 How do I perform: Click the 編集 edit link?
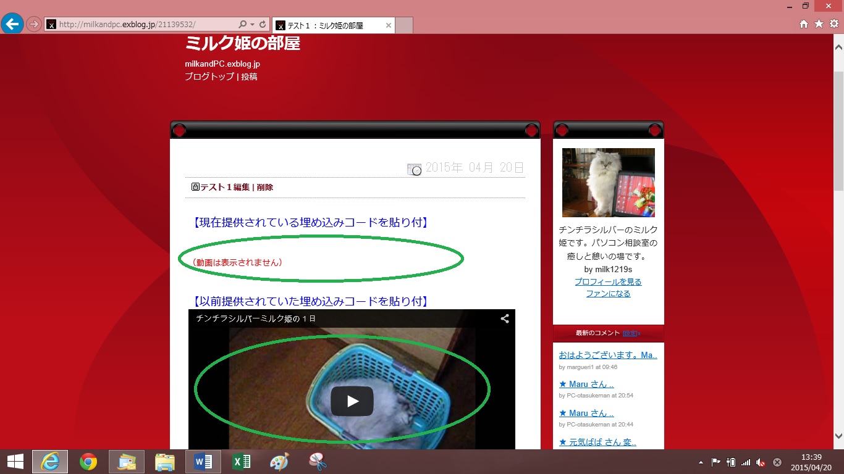click(241, 187)
